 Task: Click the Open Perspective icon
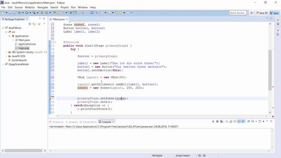click(252, 13)
